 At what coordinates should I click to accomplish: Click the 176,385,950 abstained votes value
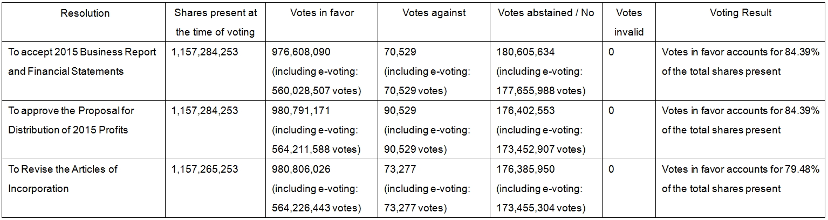tap(525, 169)
